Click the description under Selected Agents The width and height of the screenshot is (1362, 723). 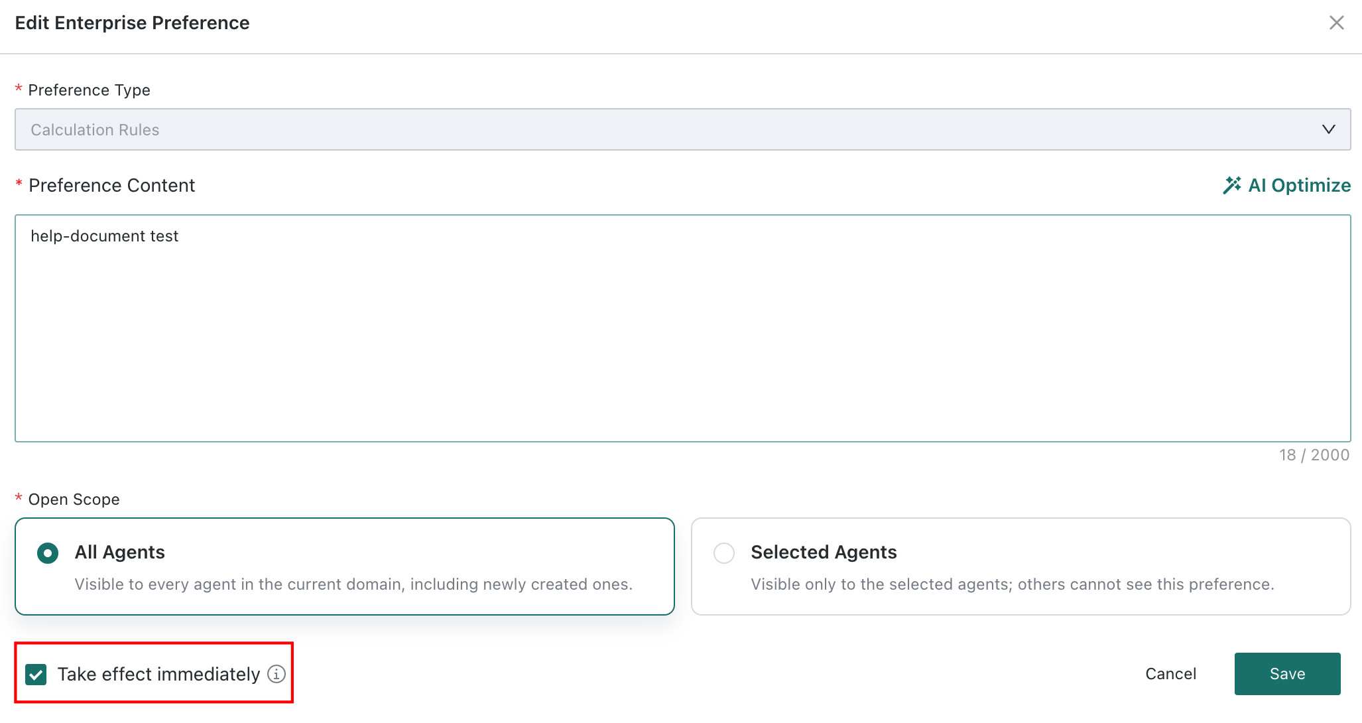coord(1013,584)
